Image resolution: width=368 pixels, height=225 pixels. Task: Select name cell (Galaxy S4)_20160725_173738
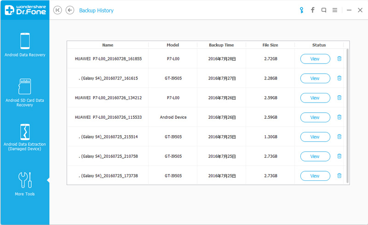pos(108,176)
